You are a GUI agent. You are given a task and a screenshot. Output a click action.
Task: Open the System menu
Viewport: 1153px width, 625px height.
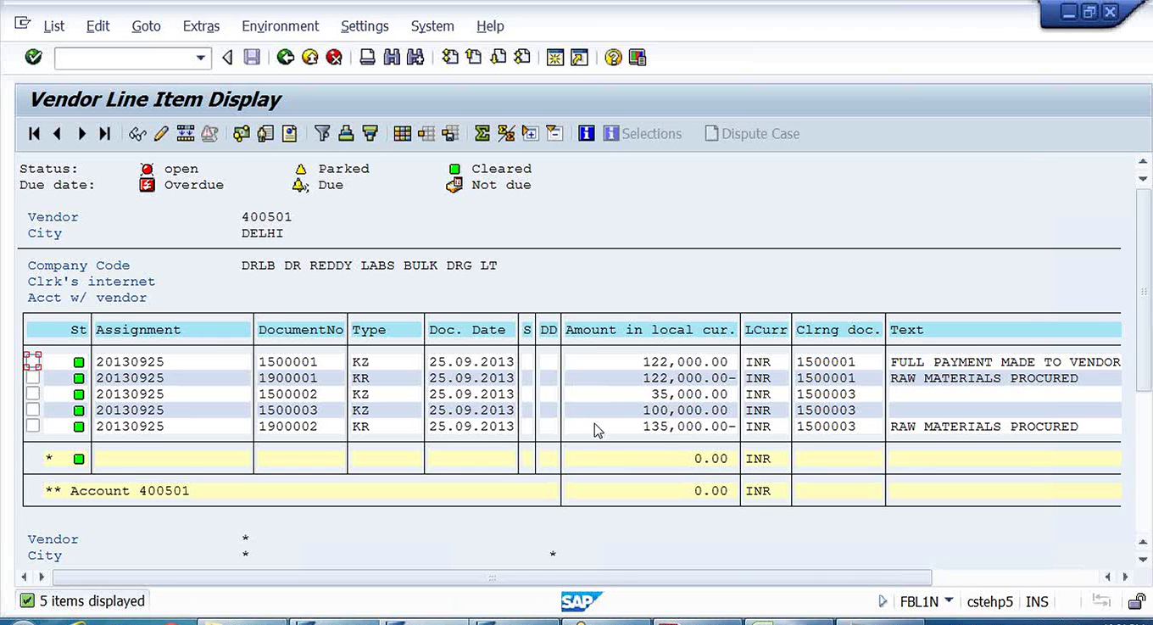(432, 26)
